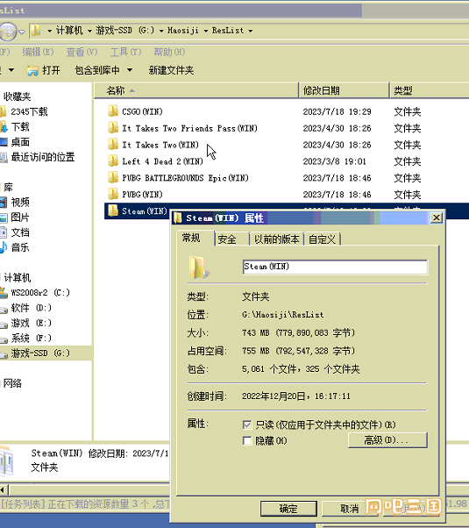Viewport: 469px width, 528px height.
Task: Click the WS2008r2 (C:) drive icon
Action: click(x=4, y=292)
